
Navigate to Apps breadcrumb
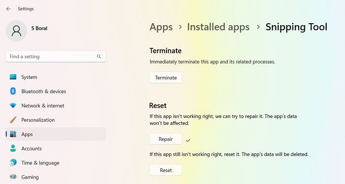pyautogui.click(x=161, y=27)
